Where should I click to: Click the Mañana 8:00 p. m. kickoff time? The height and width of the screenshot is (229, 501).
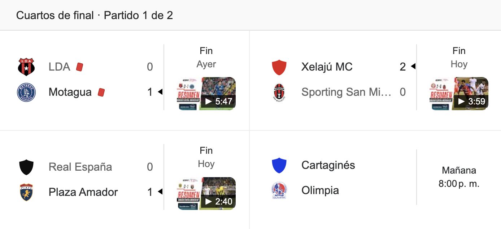click(459, 177)
